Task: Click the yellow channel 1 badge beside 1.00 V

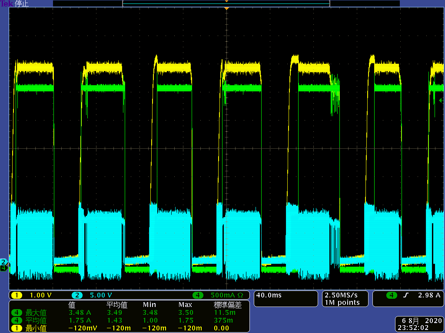Action: click(17, 295)
